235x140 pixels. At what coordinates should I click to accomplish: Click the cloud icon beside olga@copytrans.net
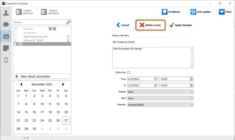click(x=68, y=37)
